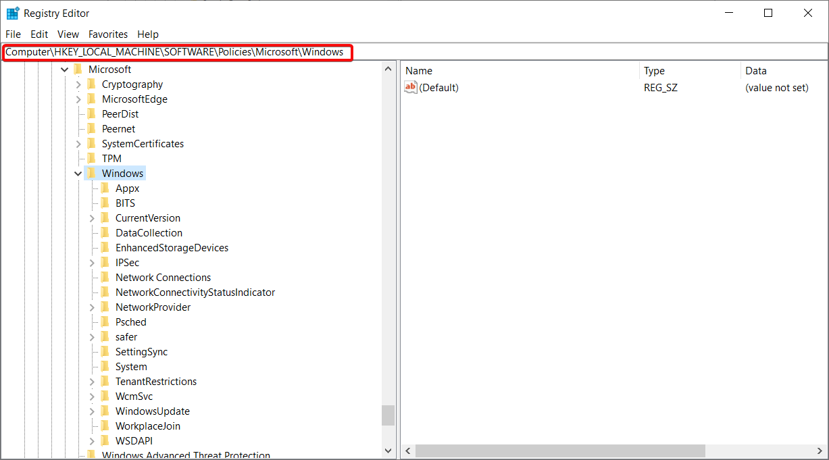Expand the IPSec key
Image resolution: width=829 pixels, height=460 pixels.
click(92, 263)
